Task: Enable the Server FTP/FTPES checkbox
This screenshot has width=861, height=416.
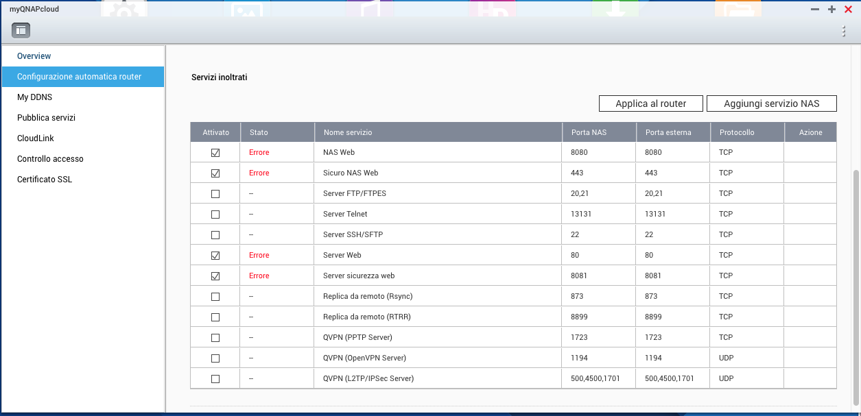Action: coord(215,194)
